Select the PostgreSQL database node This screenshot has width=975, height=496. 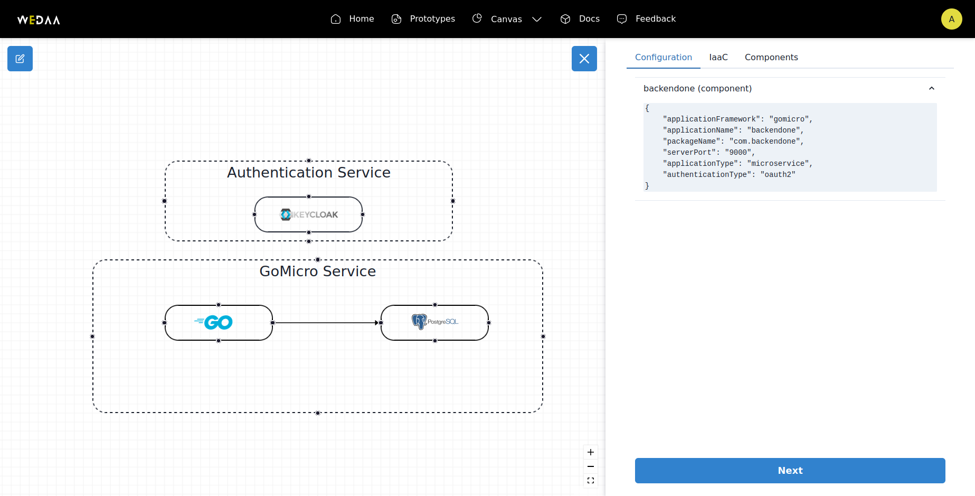434,323
